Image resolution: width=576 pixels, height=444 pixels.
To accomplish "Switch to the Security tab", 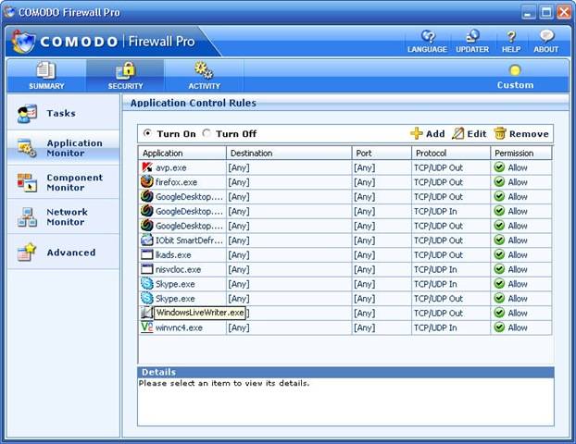I will pos(125,76).
